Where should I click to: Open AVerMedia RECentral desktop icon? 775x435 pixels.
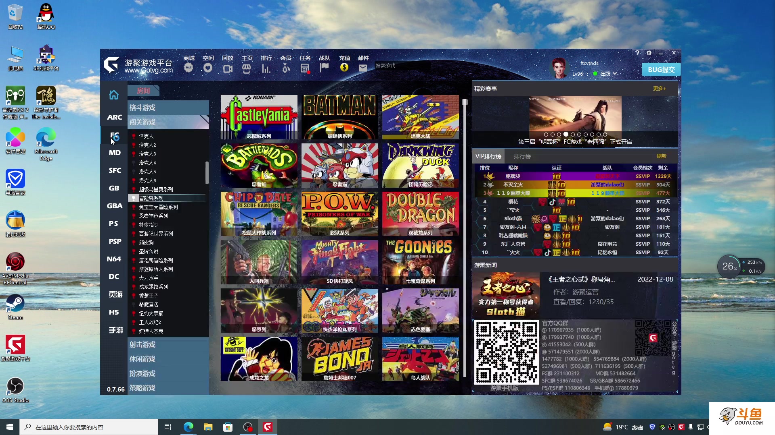(x=15, y=268)
